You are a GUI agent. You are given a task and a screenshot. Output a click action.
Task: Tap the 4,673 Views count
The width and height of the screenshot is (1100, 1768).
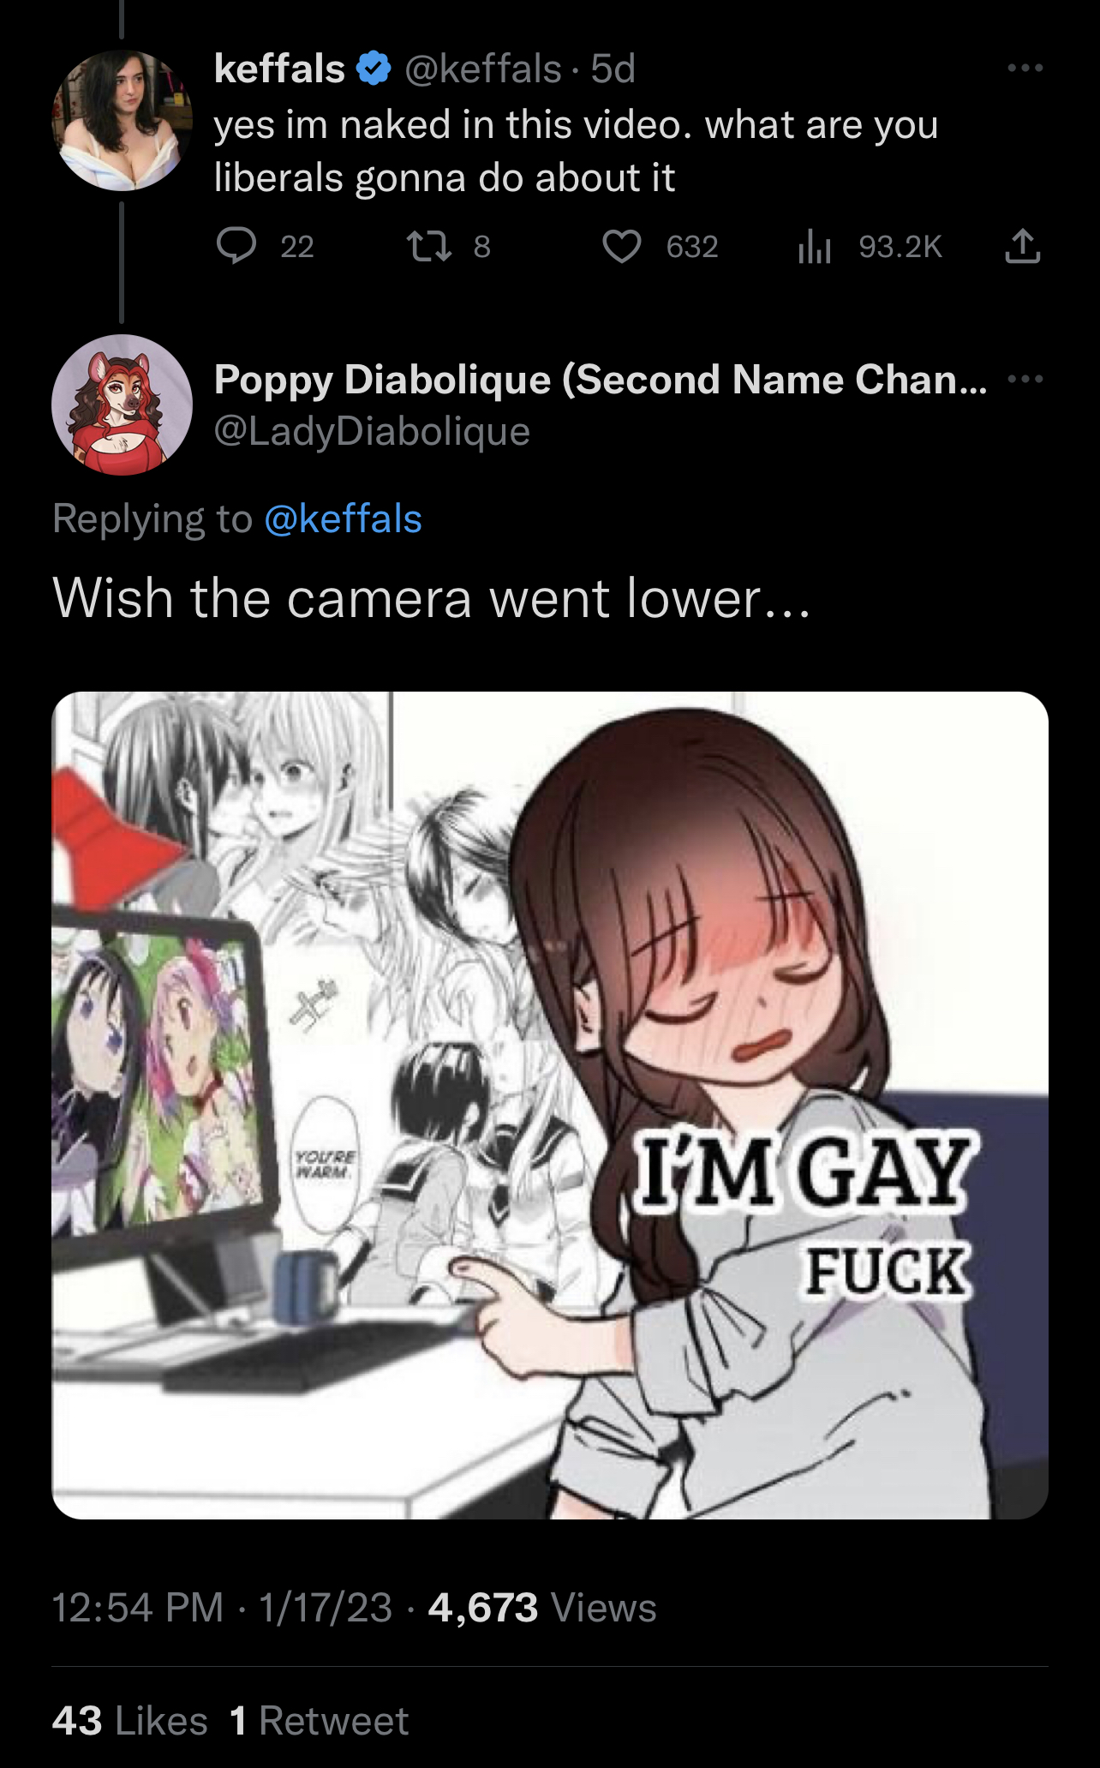pos(542,1607)
